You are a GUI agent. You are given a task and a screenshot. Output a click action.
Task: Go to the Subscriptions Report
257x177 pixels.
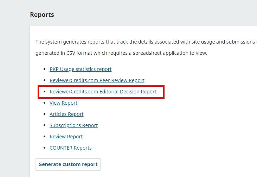pos(73,125)
